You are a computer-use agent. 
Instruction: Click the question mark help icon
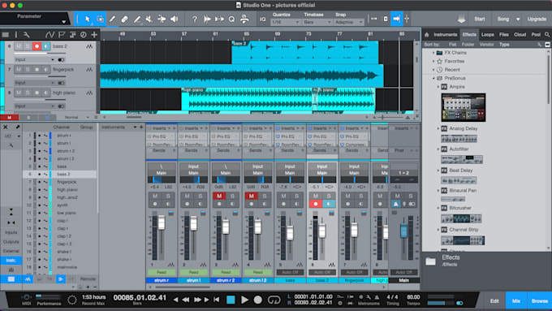pyautogui.click(x=194, y=19)
